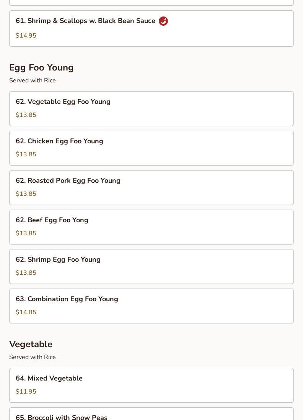Select Shrimp & Scallops w. Black Bean Sauce
Image resolution: width=303 pixels, height=420 pixels.
[x=85, y=21]
